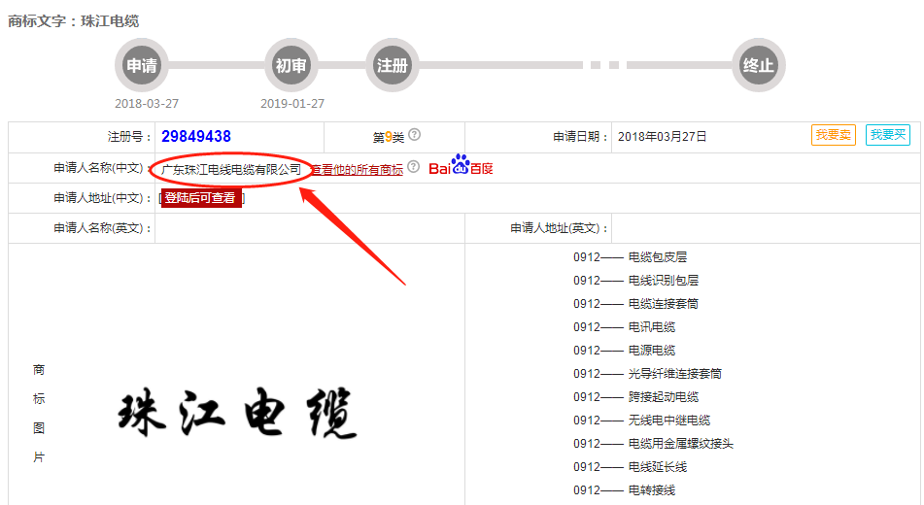Select applicant name 广东珠江电线电缆有限公司

tap(230, 169)
